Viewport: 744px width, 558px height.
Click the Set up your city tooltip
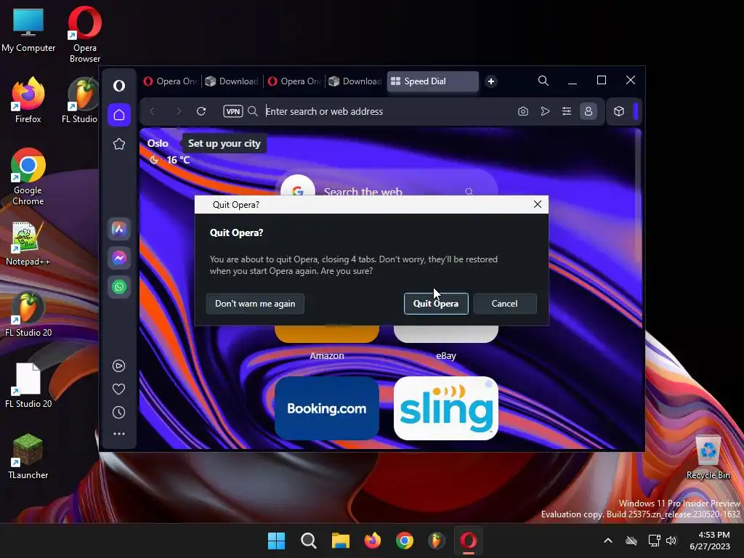pos(225,143)
